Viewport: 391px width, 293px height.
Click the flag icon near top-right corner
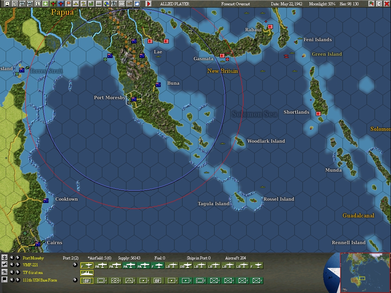click(371, 3)
